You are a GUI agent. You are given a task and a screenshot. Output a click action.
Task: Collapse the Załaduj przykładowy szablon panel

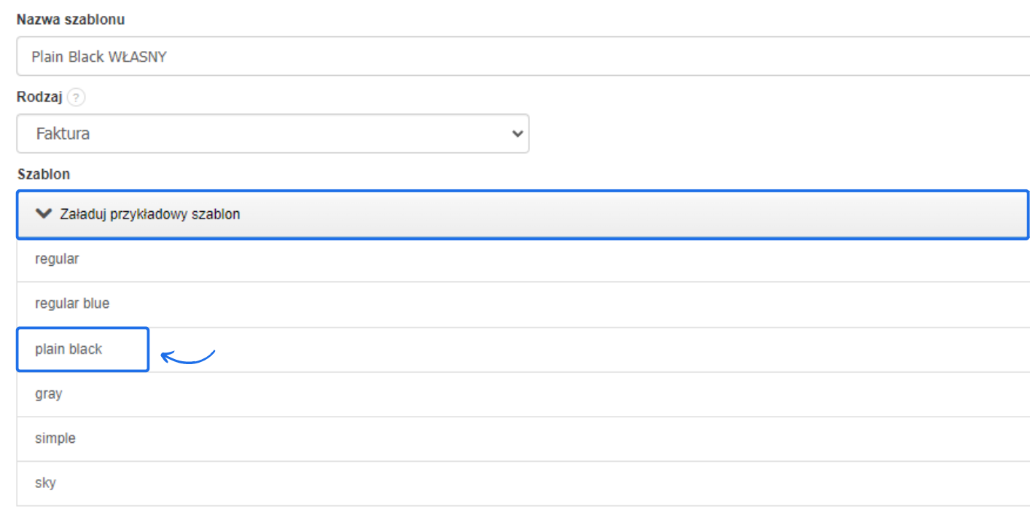tap(522, 214)
